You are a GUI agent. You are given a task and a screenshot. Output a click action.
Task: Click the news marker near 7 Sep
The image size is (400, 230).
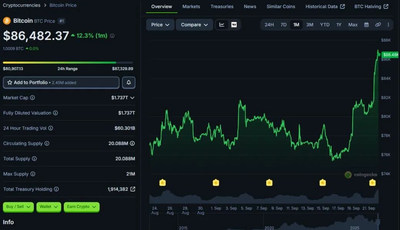[x=269, y=182]
